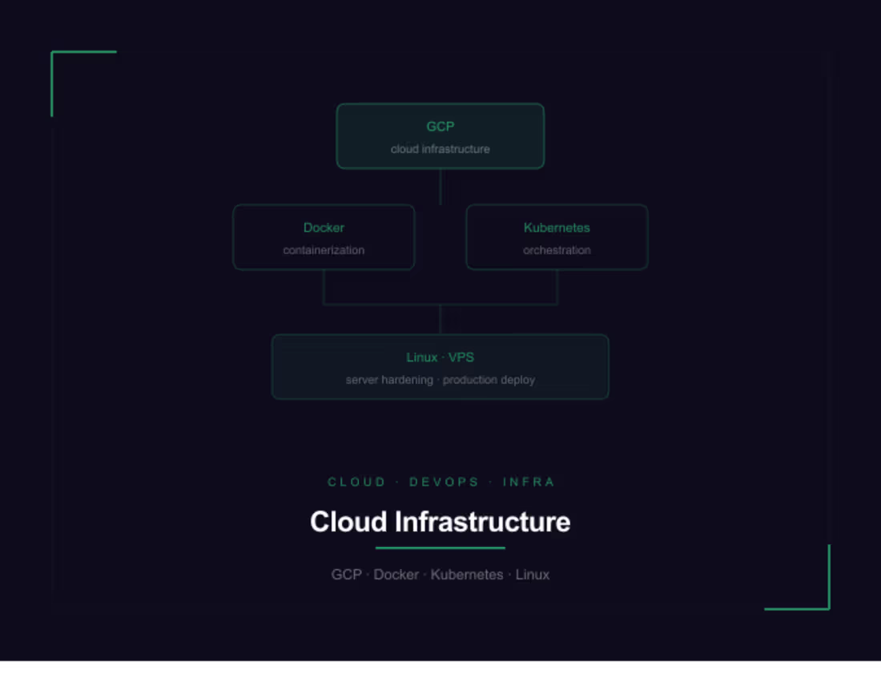Screen dimensions: 881x674
Task: Expand the Kubernetes orchestration details
Action: 557,237
